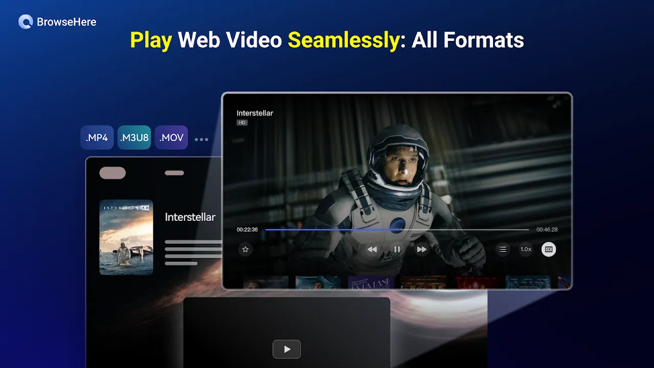
Task: Toggle closed captions CC button
Action: pos(549,249)
